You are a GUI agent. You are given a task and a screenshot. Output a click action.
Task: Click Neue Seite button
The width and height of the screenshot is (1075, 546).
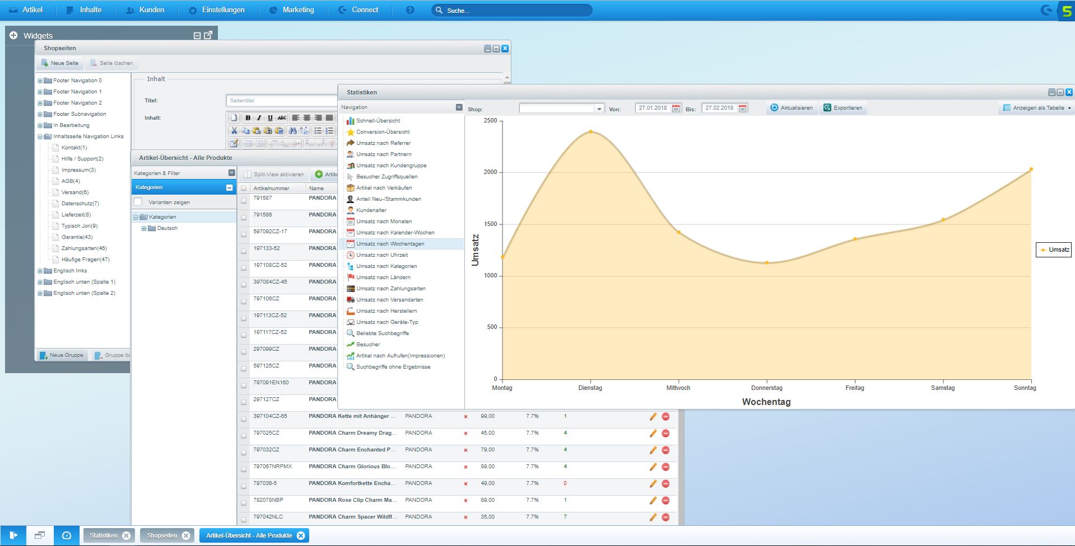(x=60, y=63)
